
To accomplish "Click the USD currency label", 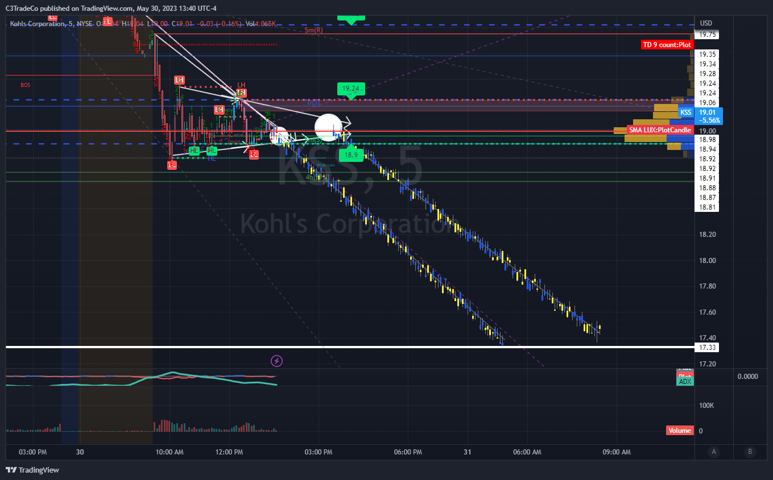I will pyautogui.click(x=706, y=23).
